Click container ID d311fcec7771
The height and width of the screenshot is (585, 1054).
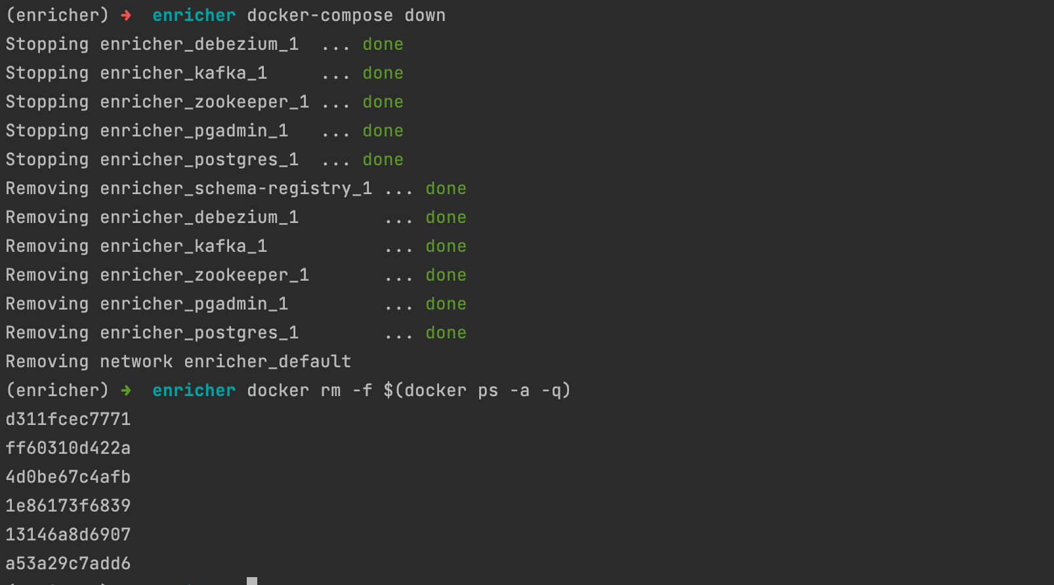[68, 419]
